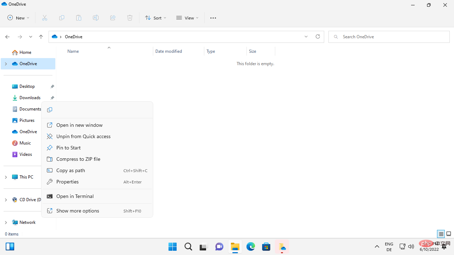Click the Search OneDrive field
Image resolution: width=454 pixels, height=255 pixels.
click(389, 37)
